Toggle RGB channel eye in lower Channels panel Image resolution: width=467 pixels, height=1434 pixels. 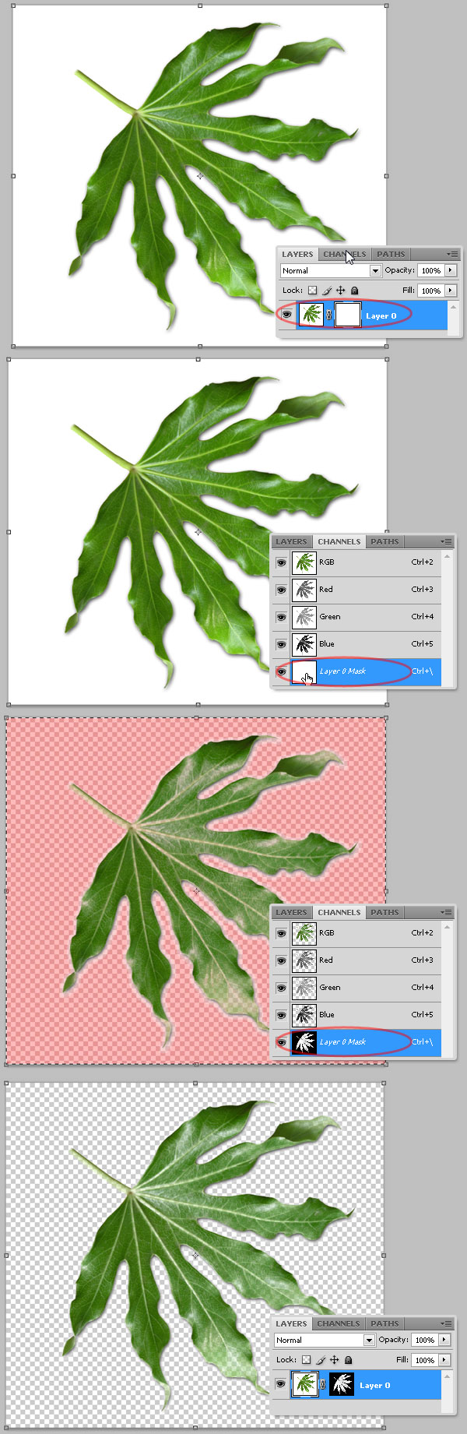click(280, 933)
